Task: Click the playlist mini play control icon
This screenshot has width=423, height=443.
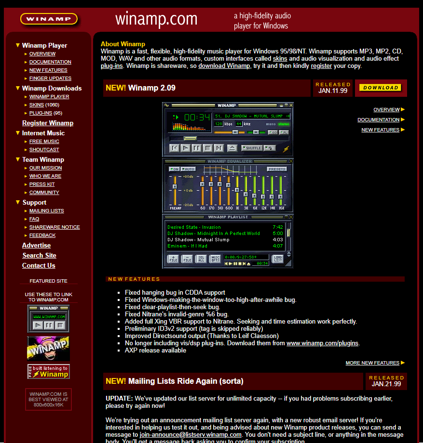Action: [231, 263]
